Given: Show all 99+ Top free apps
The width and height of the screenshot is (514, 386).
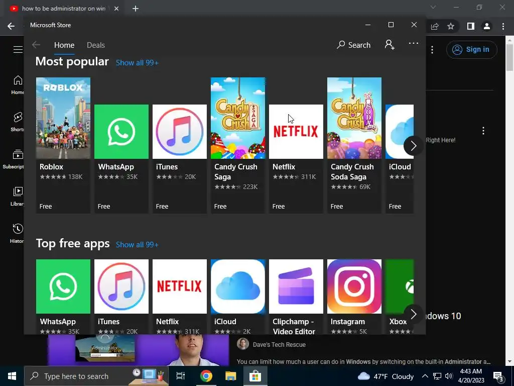Looking at the screenshot, I should tap(137, 245).
